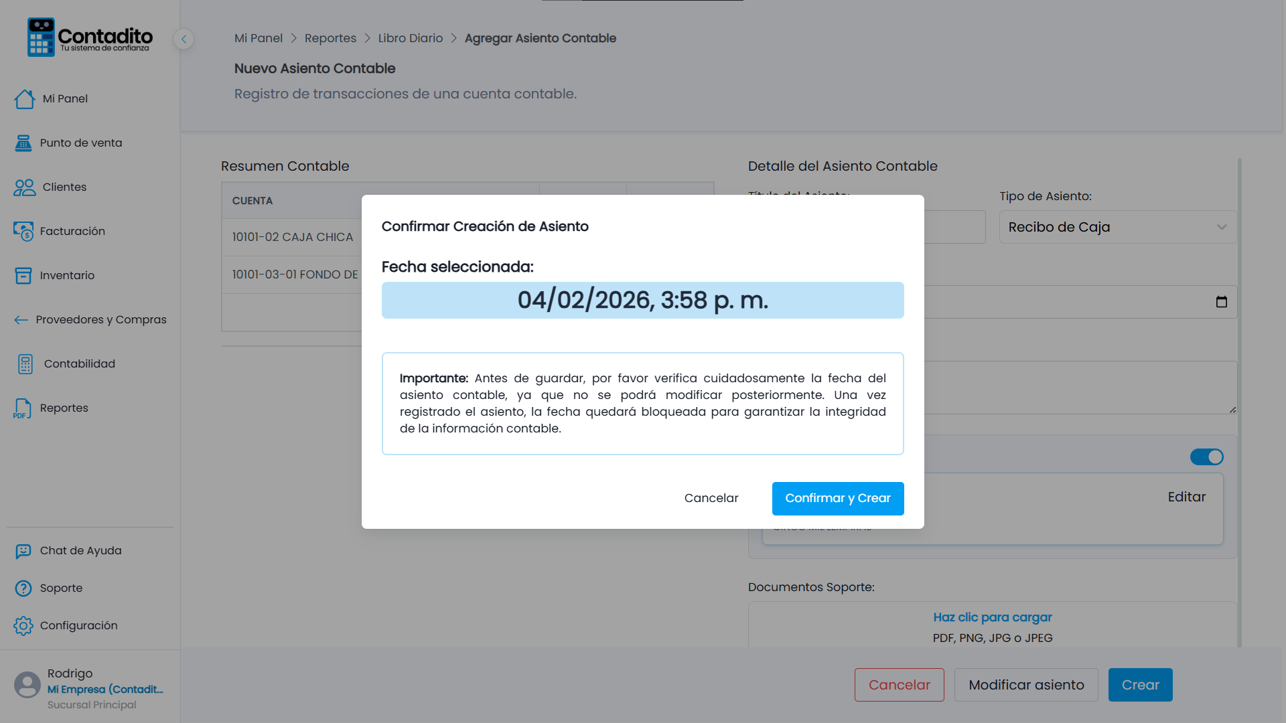
Task: Confirm with Confirmar y Crear button
Action: click(x=838, y=499)
